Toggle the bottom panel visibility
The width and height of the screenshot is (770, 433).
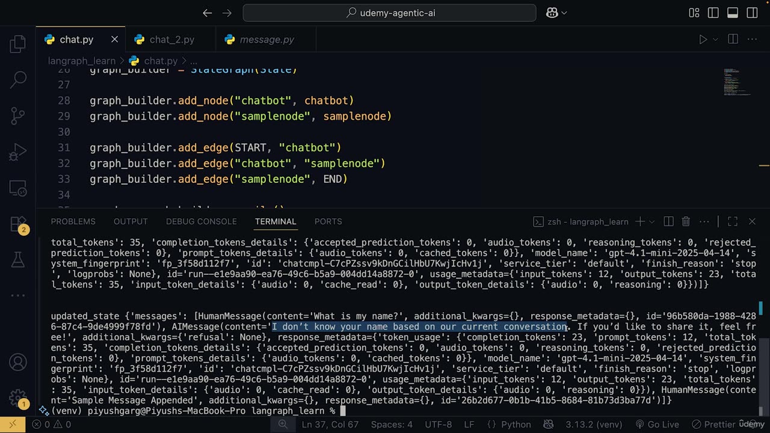pyautogui.click(x=733, y=13)
